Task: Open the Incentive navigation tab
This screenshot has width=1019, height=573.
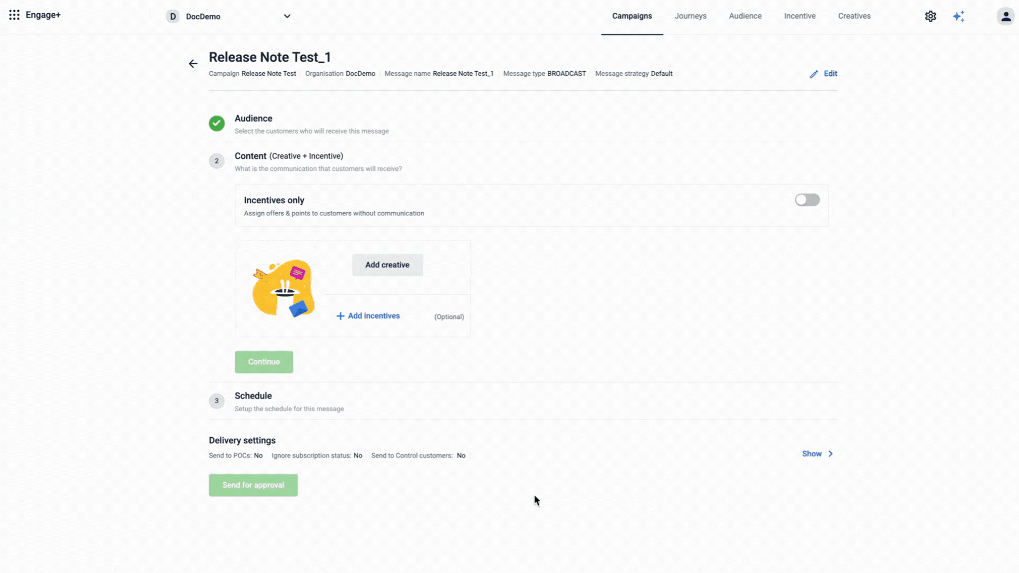Action: (x=799, y=16)
